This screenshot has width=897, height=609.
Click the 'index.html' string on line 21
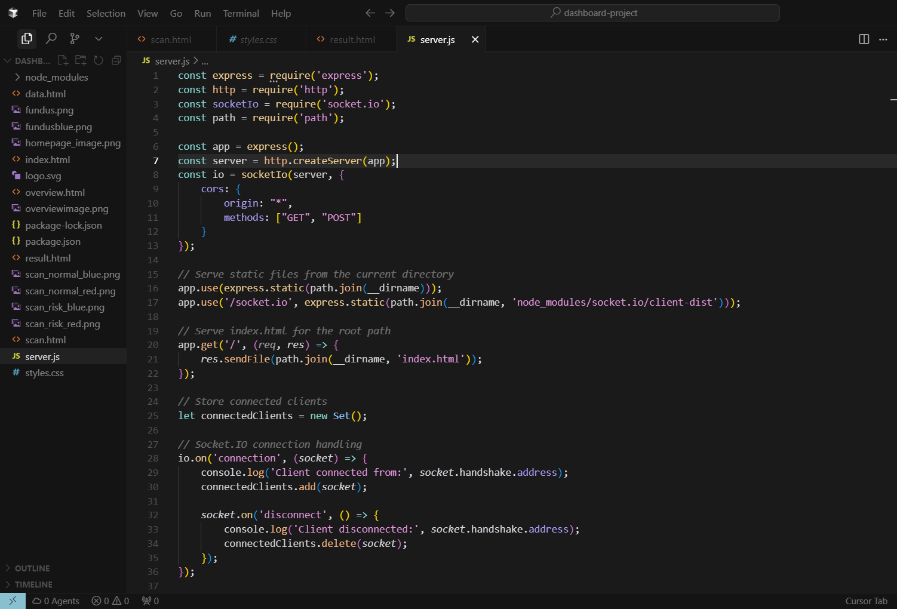[431, 359]
